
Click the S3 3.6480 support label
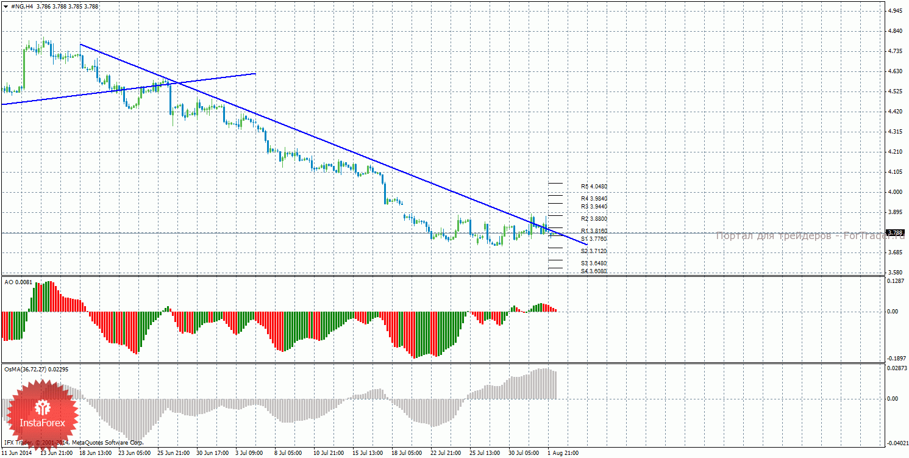(594, 263)
